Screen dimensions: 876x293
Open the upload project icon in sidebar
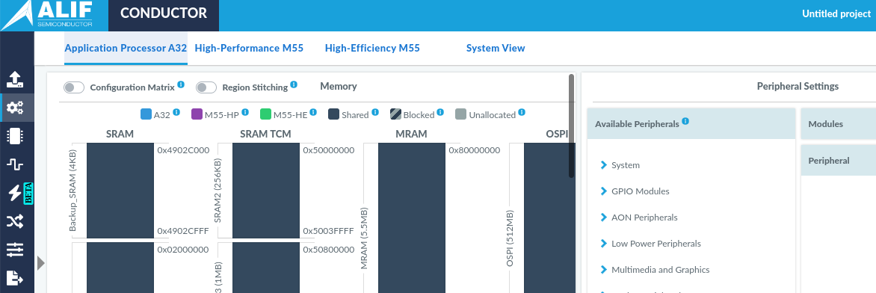tap(15, 79)
